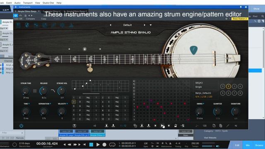Select sequence slot 4 circle
This screenshot has width=265, height=149.
240,87
